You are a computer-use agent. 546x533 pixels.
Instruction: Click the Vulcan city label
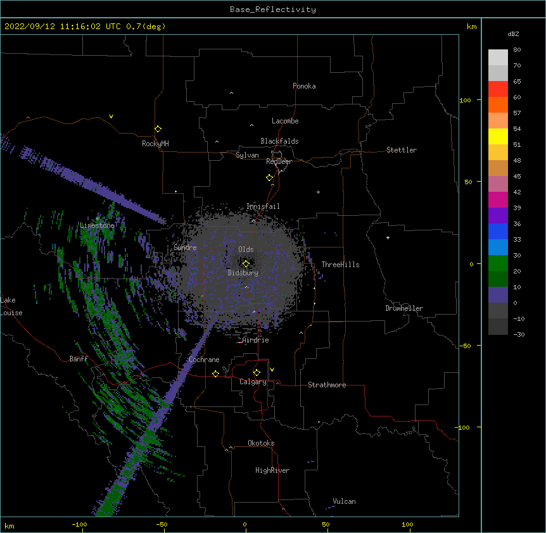tap(344, 501)
